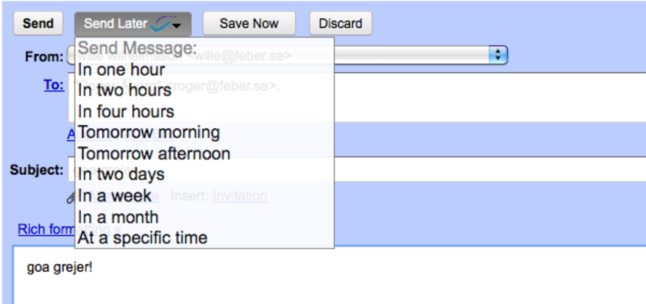This screenshot has height=304, width=646.
Task: Schedule message for Tomorrow morning
Action: pyautogui.click(x=149, y=132)
